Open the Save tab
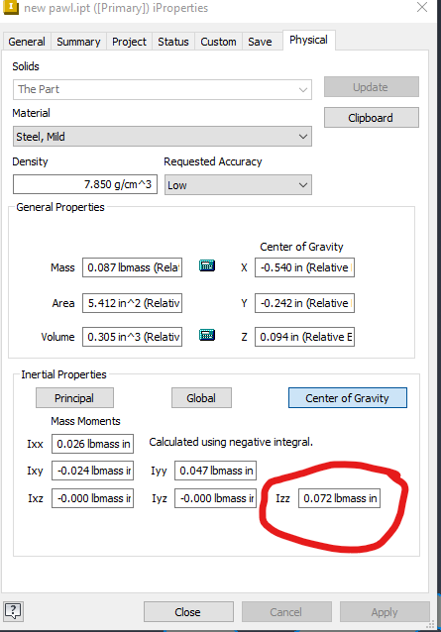The image size is (441, 632). (x=260, y=42)
